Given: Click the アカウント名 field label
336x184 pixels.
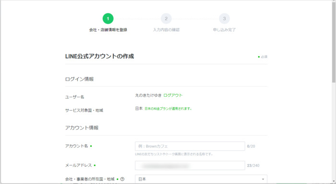Looking at the screenshot, I should click(76, 146).
